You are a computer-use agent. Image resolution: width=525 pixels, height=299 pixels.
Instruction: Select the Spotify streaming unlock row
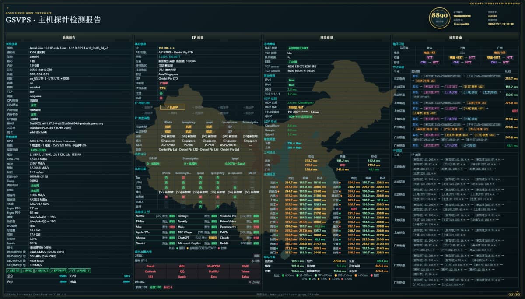[x=197, y=222]
